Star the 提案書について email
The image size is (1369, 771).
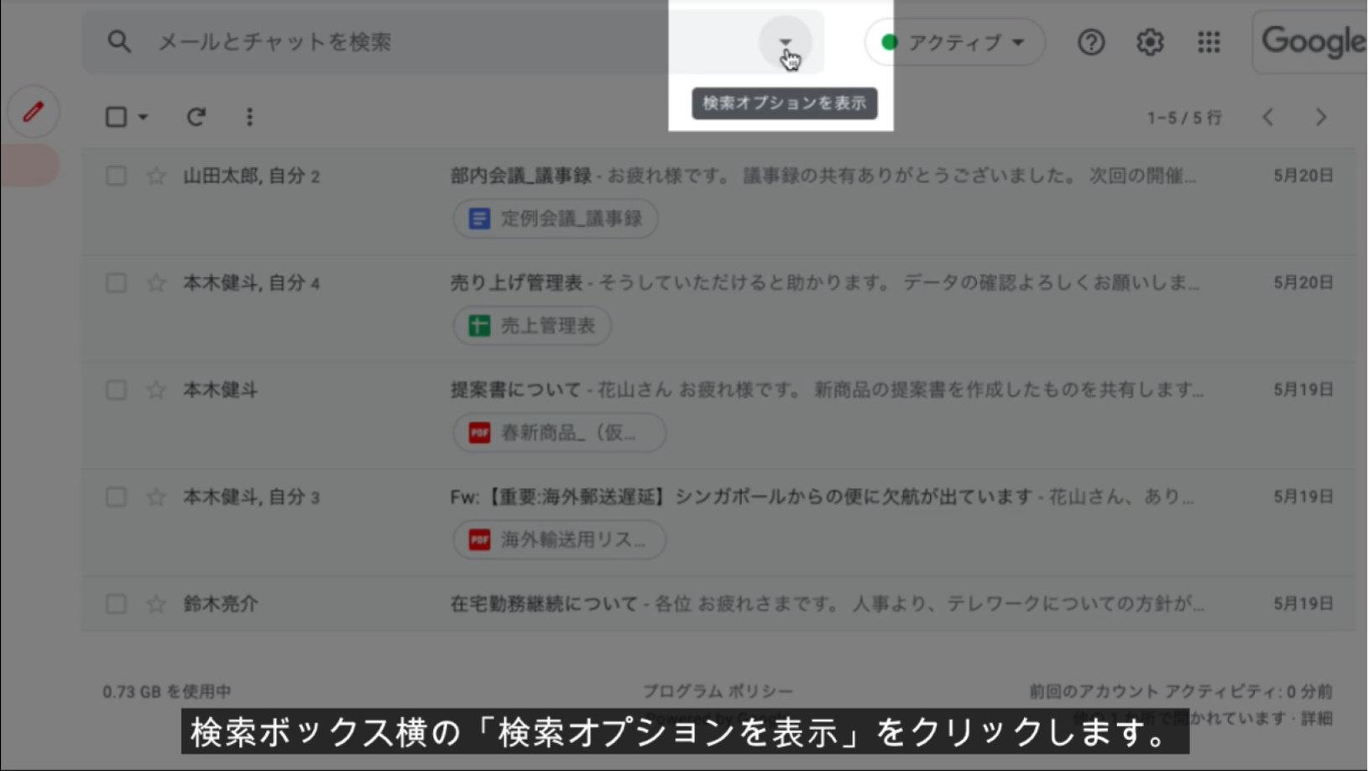point(156,390)
